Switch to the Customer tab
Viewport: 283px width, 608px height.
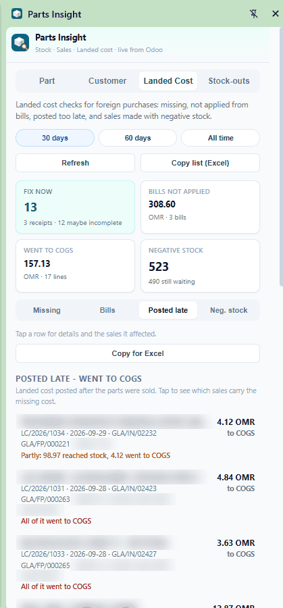click(x=107, y=81)
